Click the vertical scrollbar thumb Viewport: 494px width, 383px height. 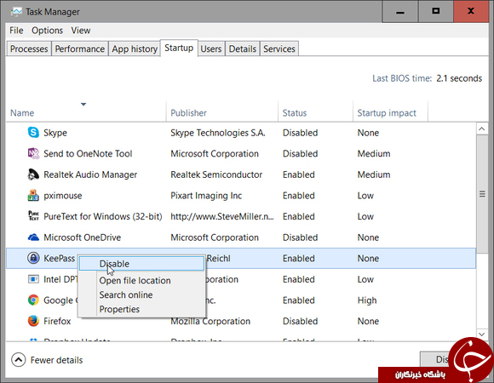[482, 194]
